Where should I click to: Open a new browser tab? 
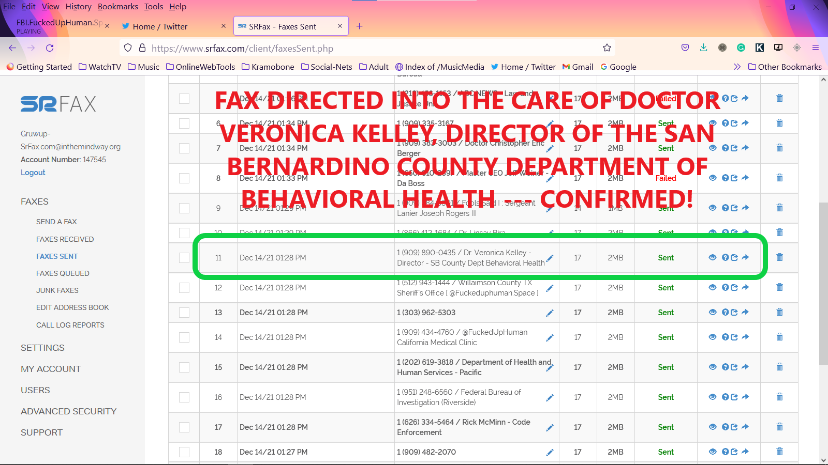[x=359, y=26]
